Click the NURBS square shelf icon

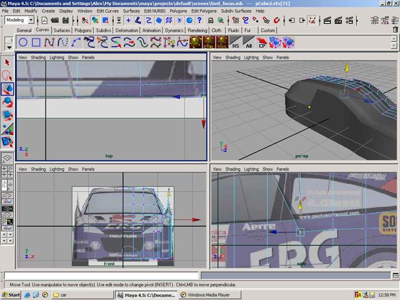(x=36, y=42)
